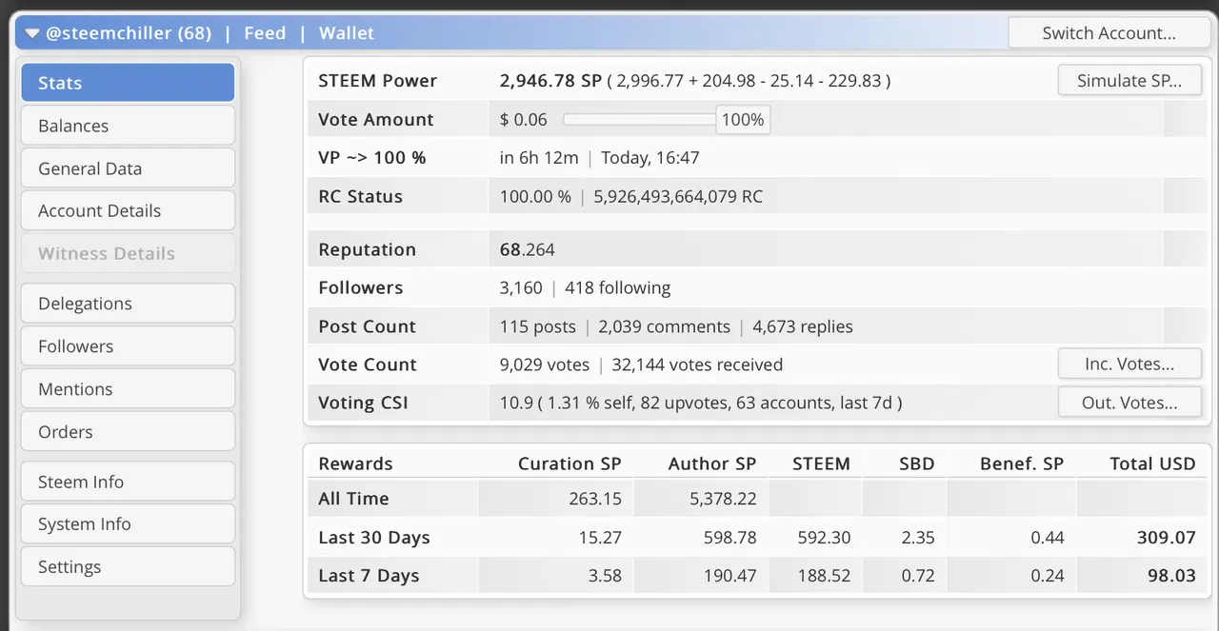The image size is (1219, 631).
Task: Open the Wallet link in header
Action: tap(347, 33)
